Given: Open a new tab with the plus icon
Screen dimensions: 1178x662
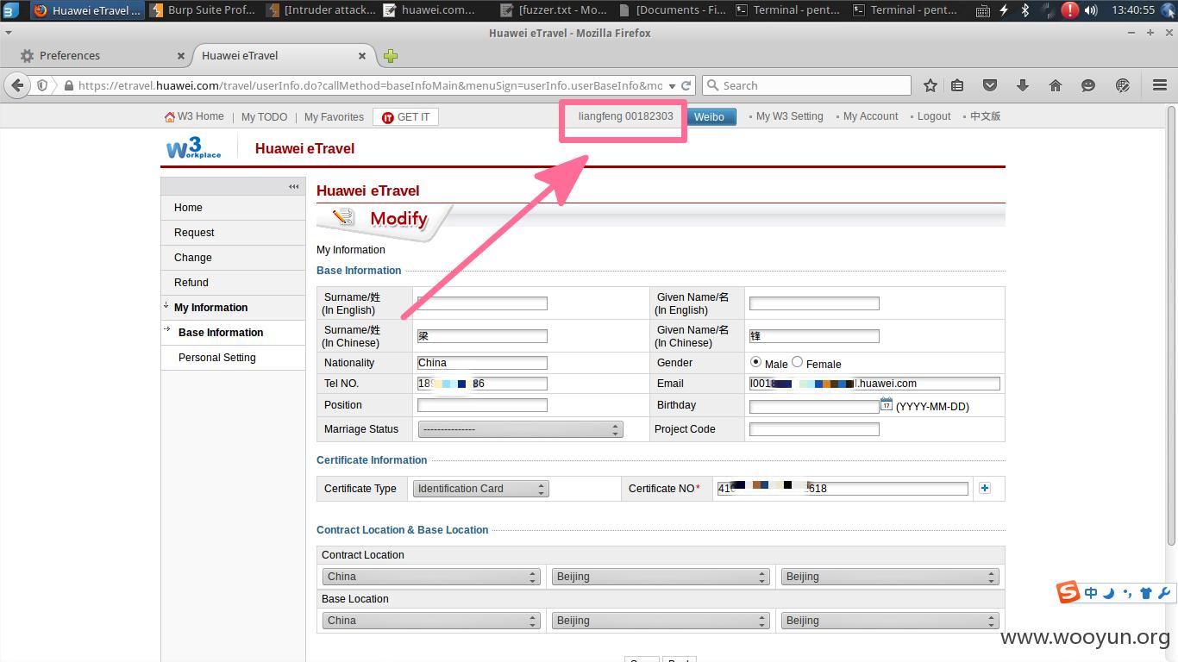Looking at the screenshot, I should click(x=391, y=56).
